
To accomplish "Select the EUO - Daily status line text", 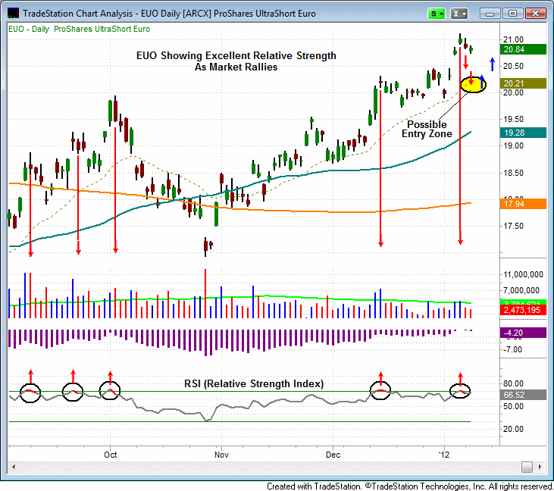I will (x=79, y=29).
